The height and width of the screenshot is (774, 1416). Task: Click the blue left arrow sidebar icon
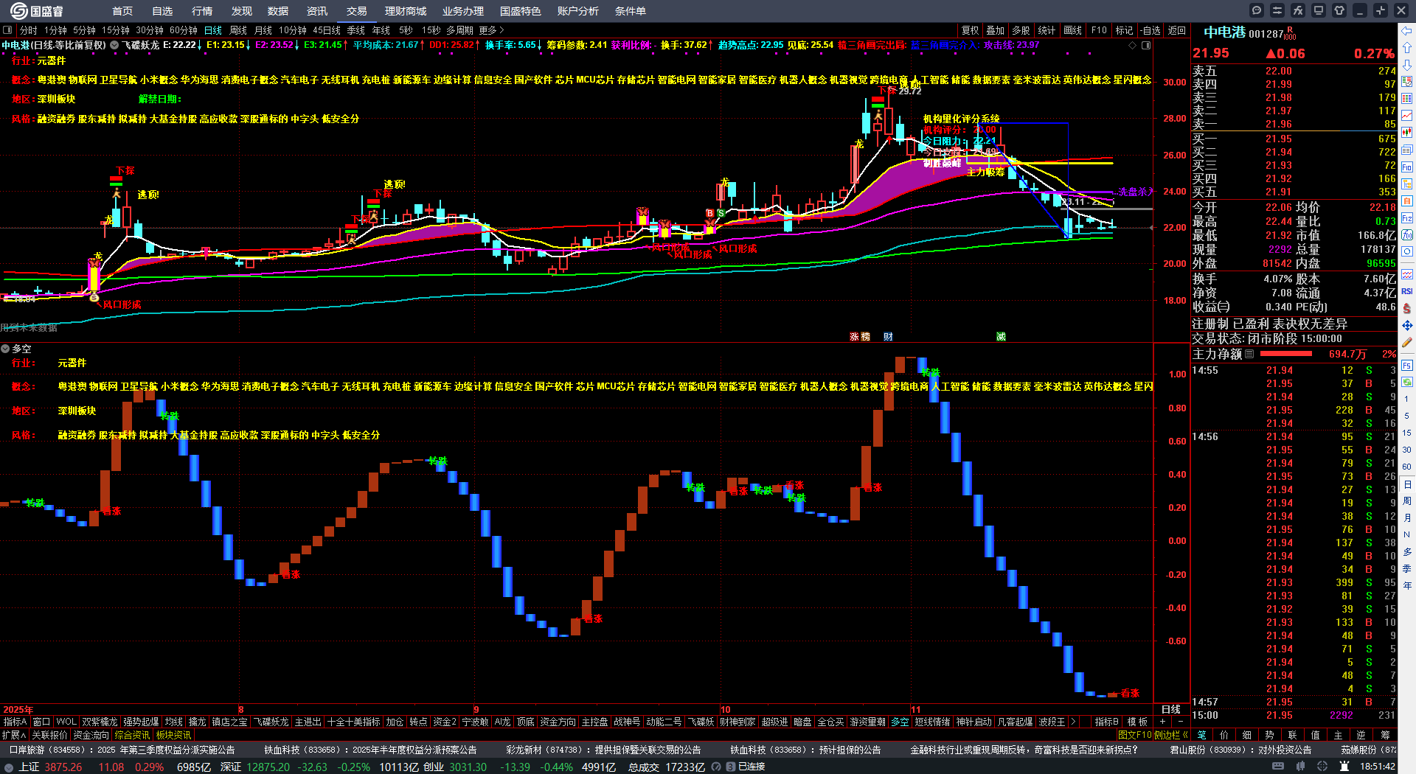coord(1407,31)
